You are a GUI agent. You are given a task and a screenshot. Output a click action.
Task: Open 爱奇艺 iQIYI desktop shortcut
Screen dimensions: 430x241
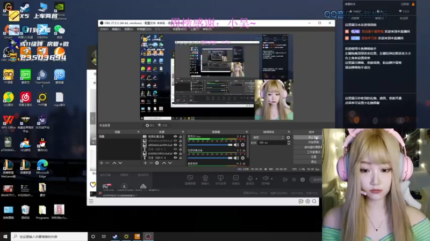tap(25, 77)
